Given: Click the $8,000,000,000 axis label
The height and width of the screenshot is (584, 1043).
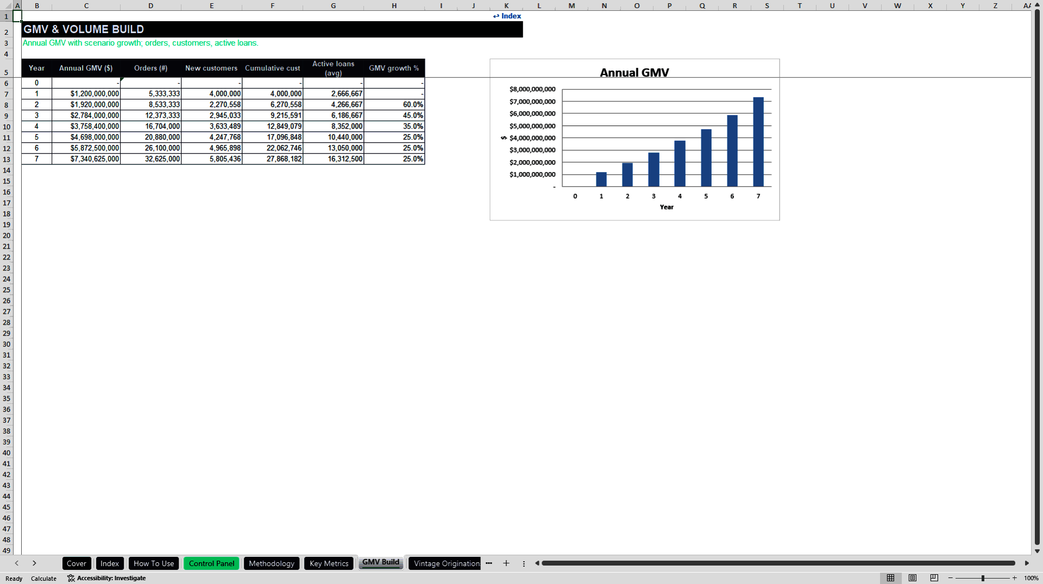Looking at the screenshot, I should [x=532, y=89].
